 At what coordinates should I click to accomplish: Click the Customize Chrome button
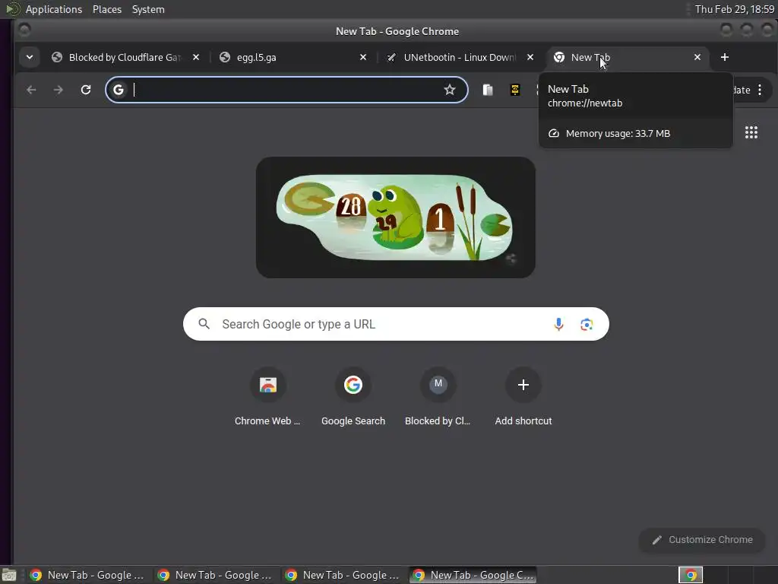702,540
